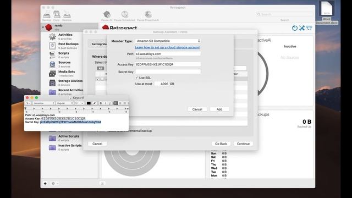Click the All filter button in assistant

pyautogui.click(x=100, y=68)
